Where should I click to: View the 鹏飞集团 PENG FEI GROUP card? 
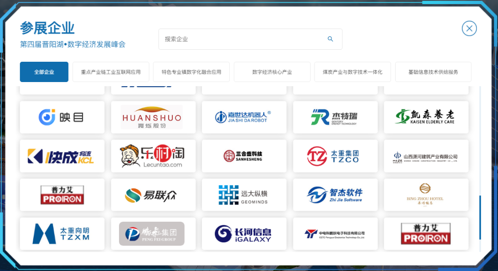point(153,234)
